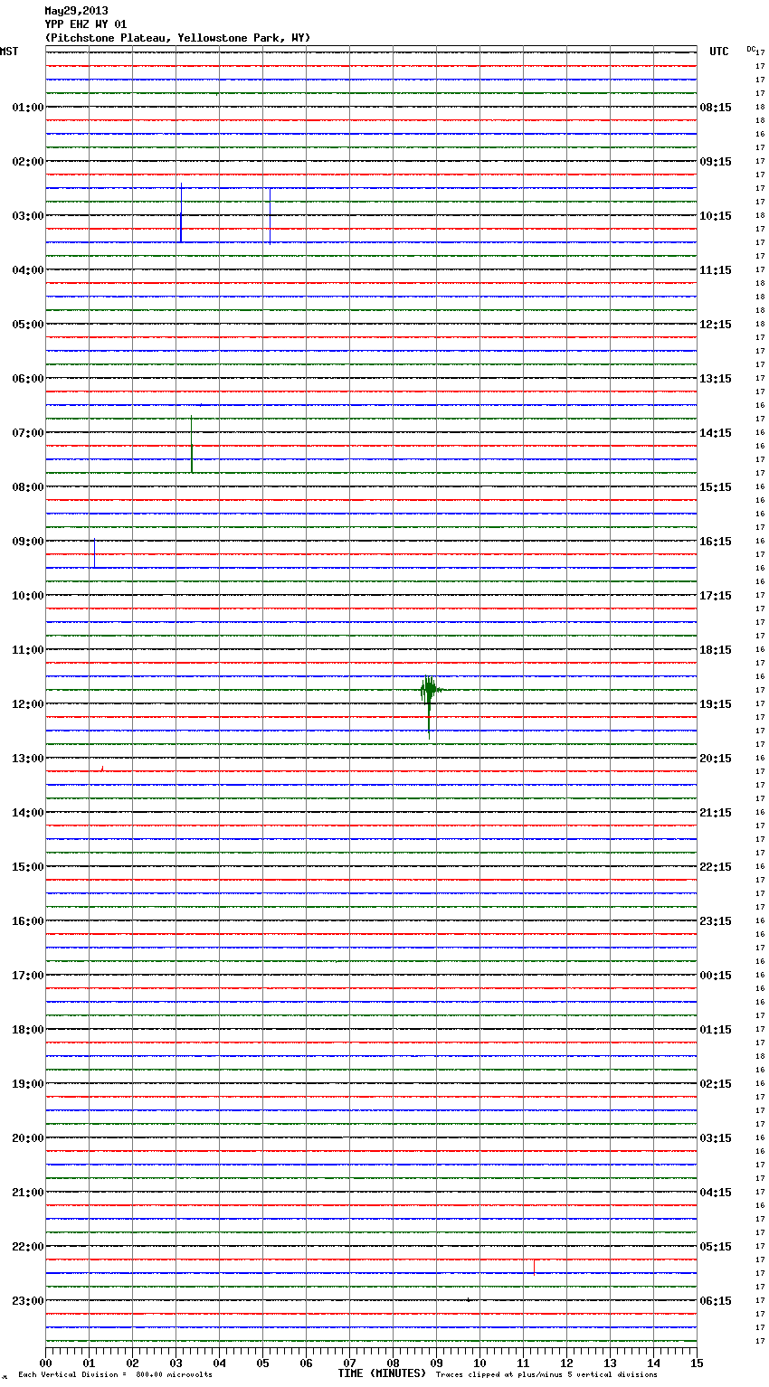Click minute tick label 00 on bottom axis
The width and height of the screenshot is (769, 1387).
click(x=45, y=1363)
